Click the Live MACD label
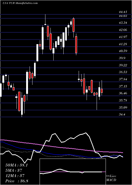Image resolution: width=132 pixels, height=185 pixels. tap(111, 178)
